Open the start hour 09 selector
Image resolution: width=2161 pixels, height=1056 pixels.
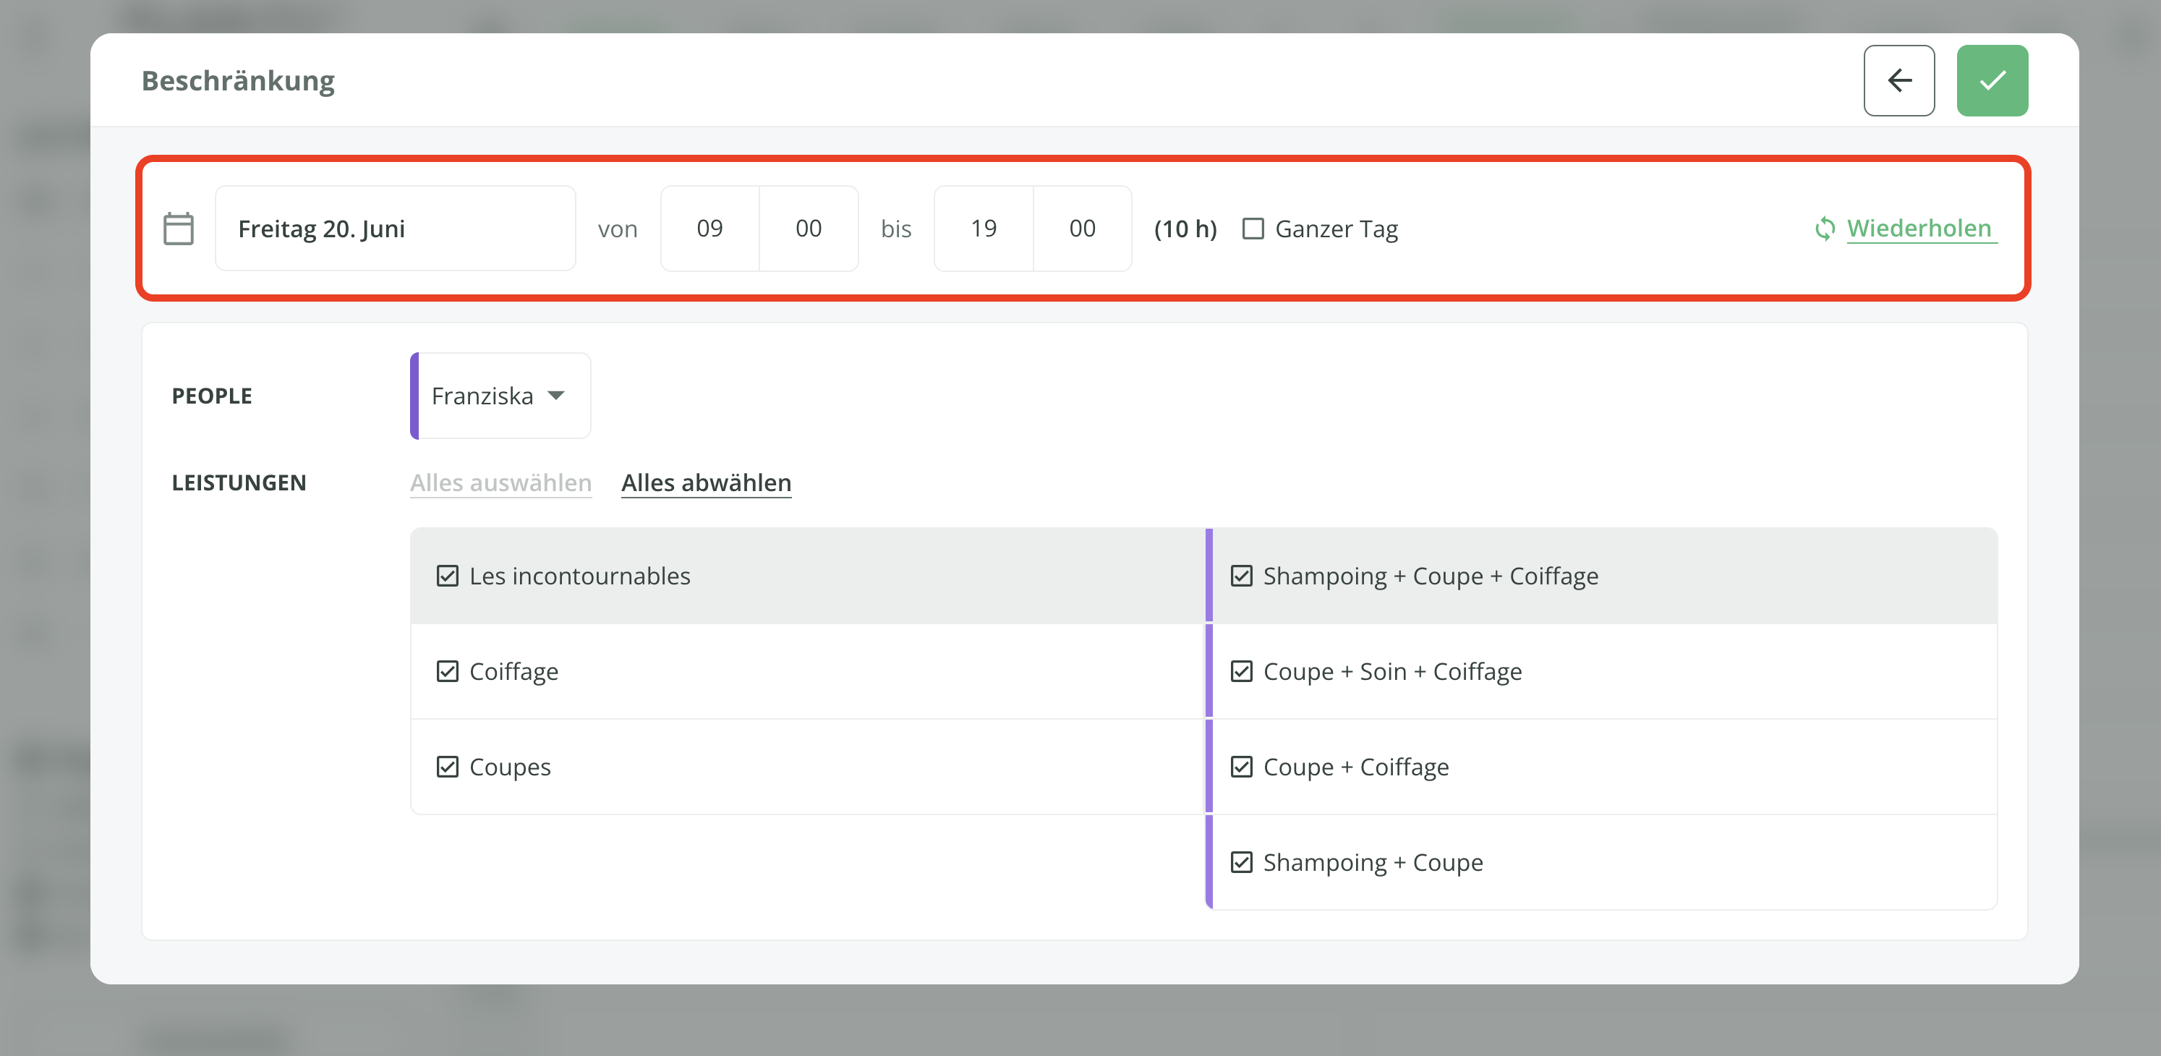pyautogui.click(x=709, y=228)
